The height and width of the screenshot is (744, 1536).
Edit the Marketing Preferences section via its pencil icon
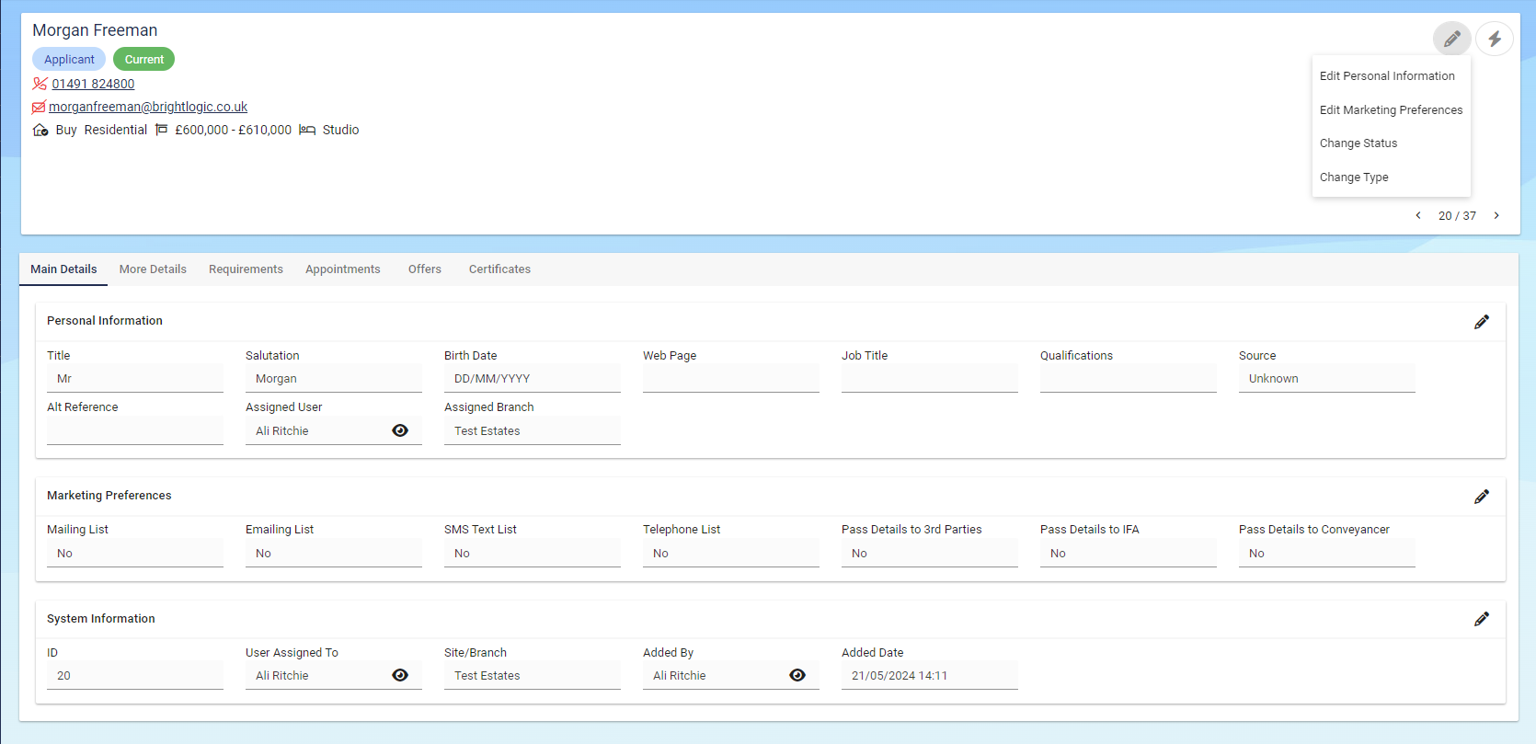[x=1482, y=497]
